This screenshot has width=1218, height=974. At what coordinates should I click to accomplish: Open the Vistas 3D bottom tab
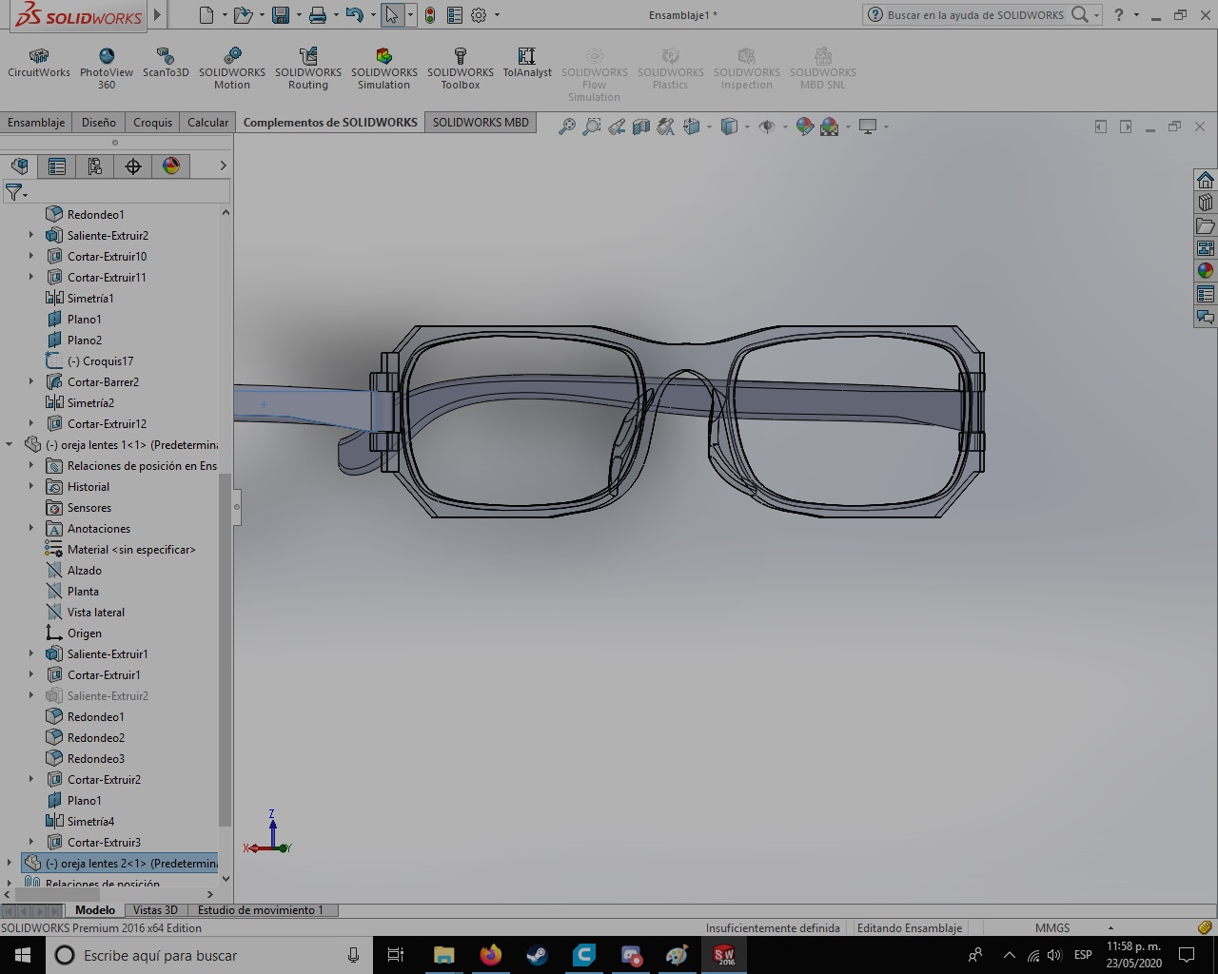coord(155,910)
